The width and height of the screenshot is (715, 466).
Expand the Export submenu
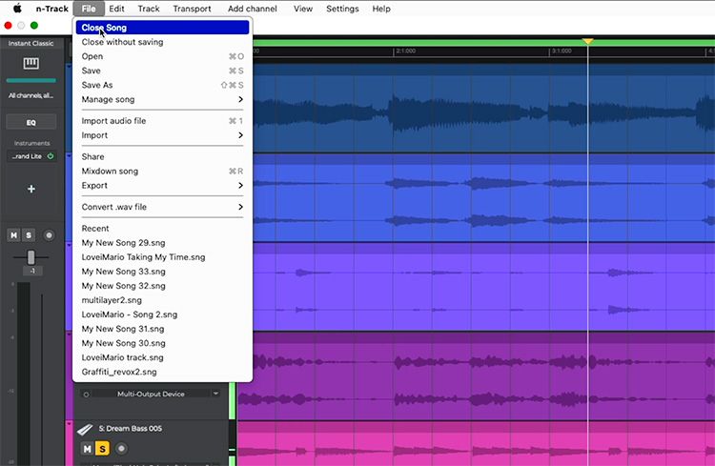click(x=162, y=186)
